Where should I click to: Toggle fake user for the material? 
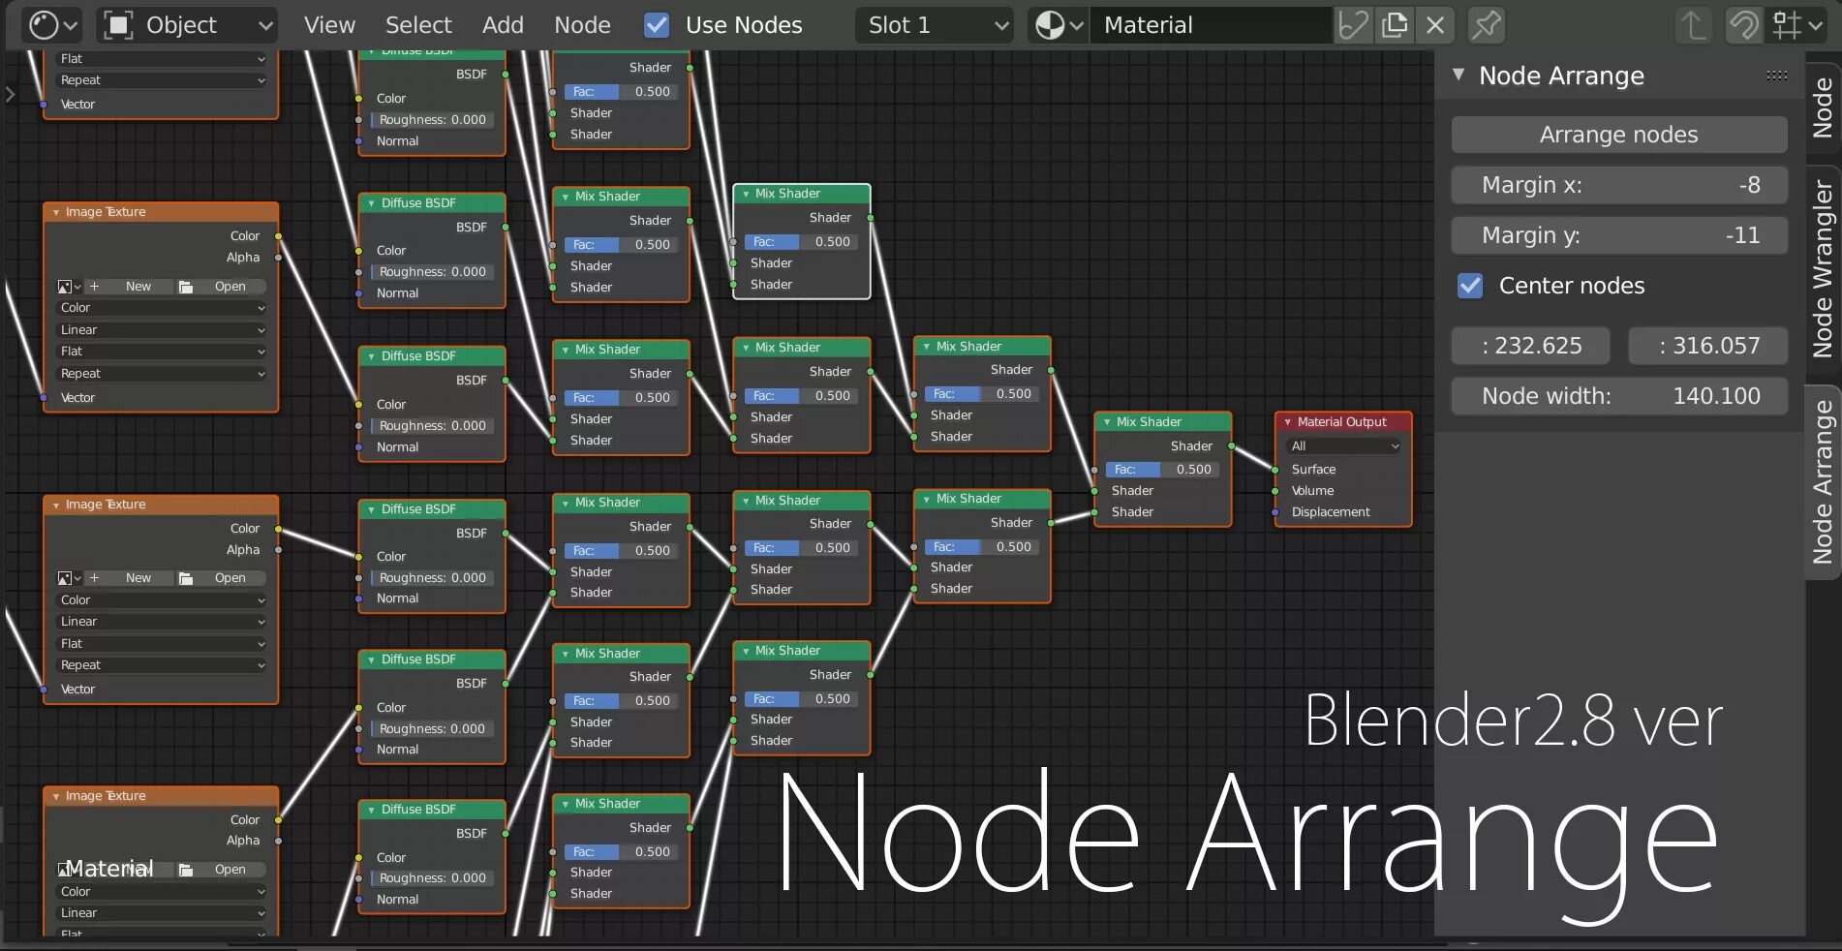click(1354, 25)
